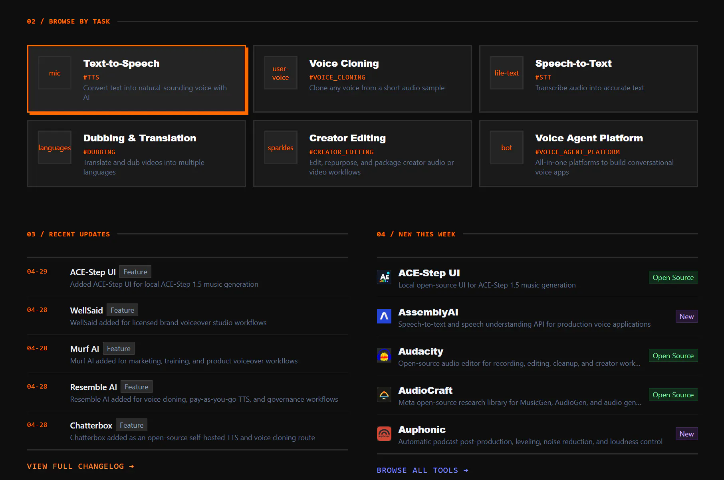Click the '03 / Recent Updates' heading
Viewport: 724px width, 480px height.
[x=68, y=234]
